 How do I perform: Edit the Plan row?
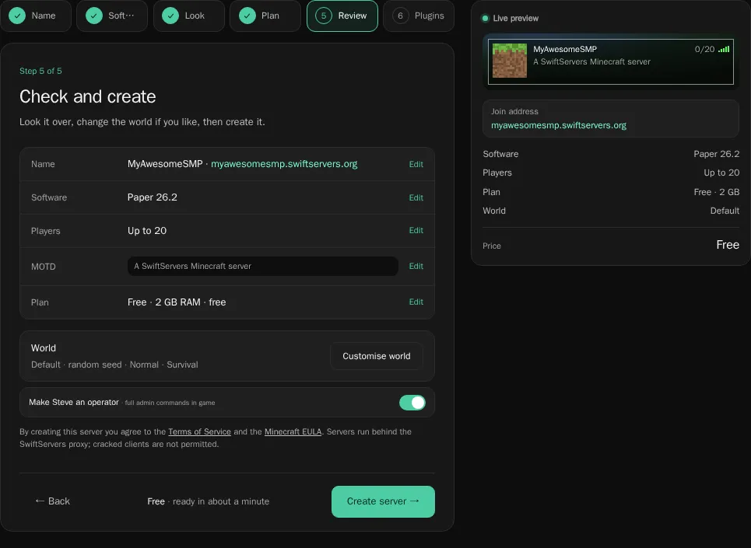[x=416, y=302]
